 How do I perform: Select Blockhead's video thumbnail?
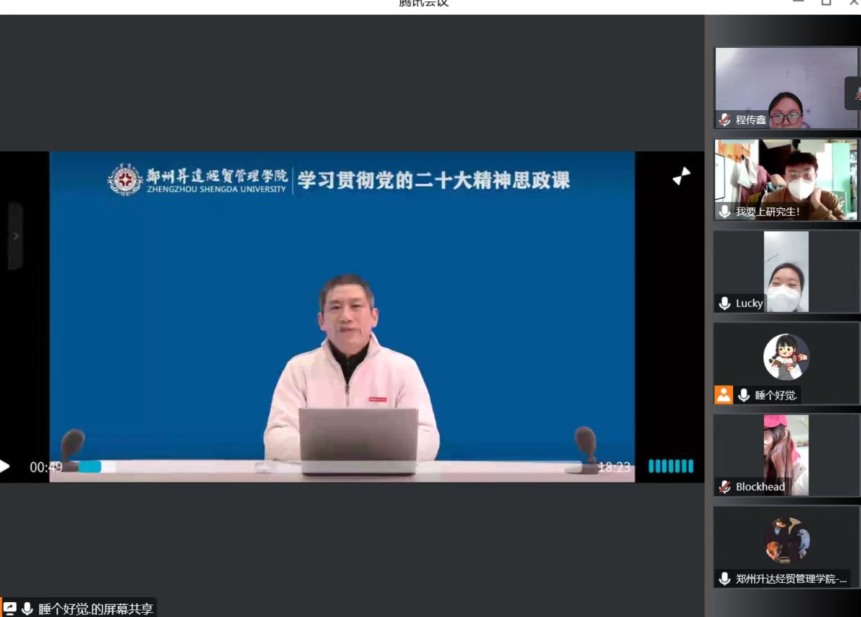786,454
